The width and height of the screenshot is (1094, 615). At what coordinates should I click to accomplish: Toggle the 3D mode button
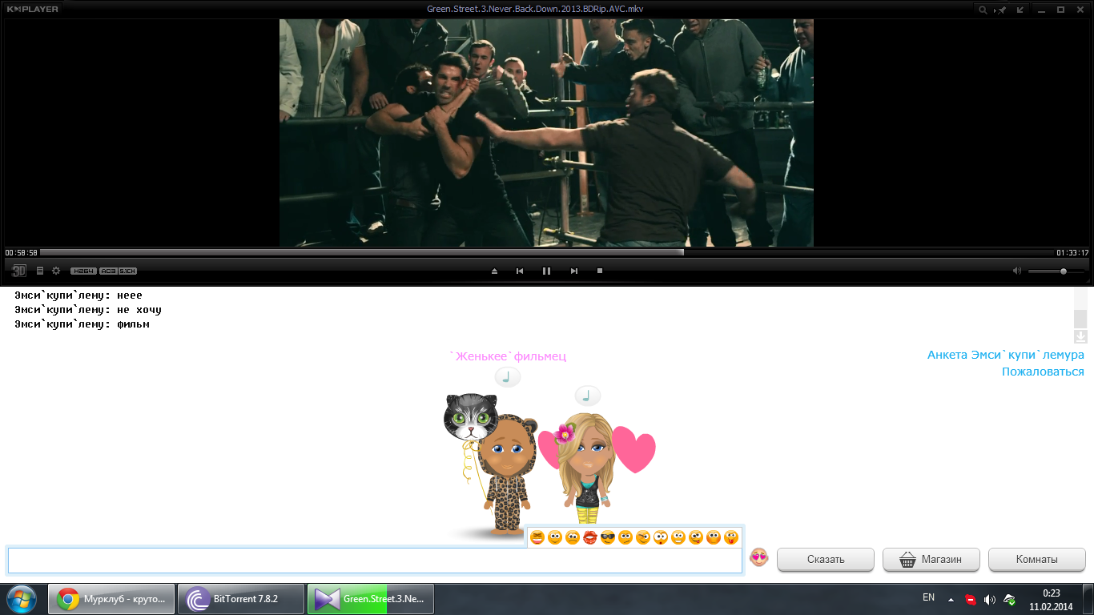pyautogui.click(x=19, y=271)
